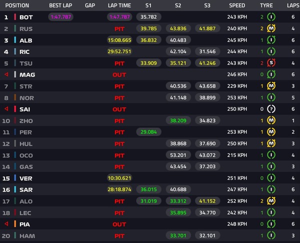Click TSU's red soft tyre icon

click(x=271, y=63)
